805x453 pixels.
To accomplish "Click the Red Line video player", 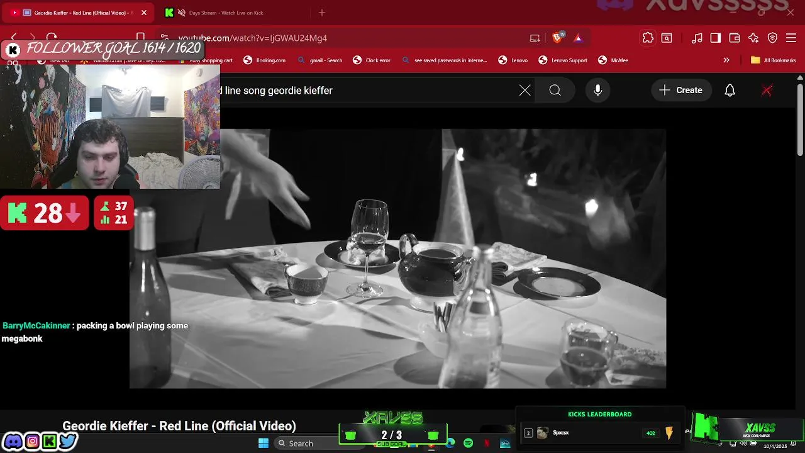I will (x=397, y=259).
